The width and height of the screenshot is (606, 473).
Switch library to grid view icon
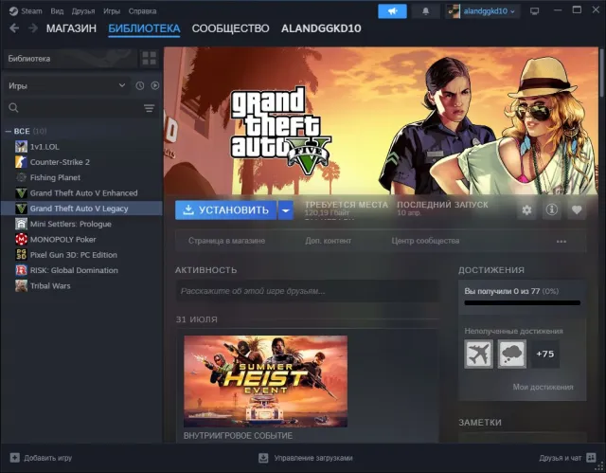150,59
